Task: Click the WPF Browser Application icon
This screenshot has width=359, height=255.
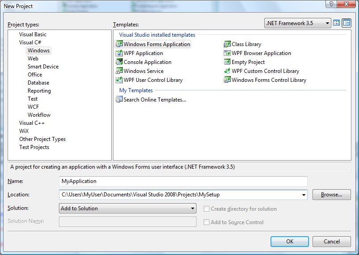Action: click(227, 53)
